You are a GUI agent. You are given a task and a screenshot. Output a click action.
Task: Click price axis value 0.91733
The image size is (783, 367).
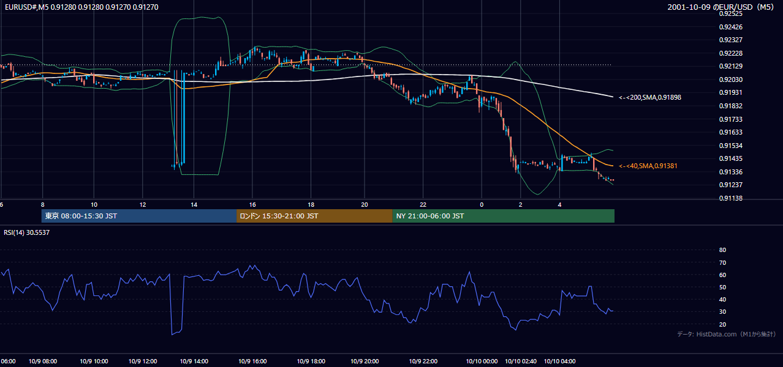click(732, 119)
